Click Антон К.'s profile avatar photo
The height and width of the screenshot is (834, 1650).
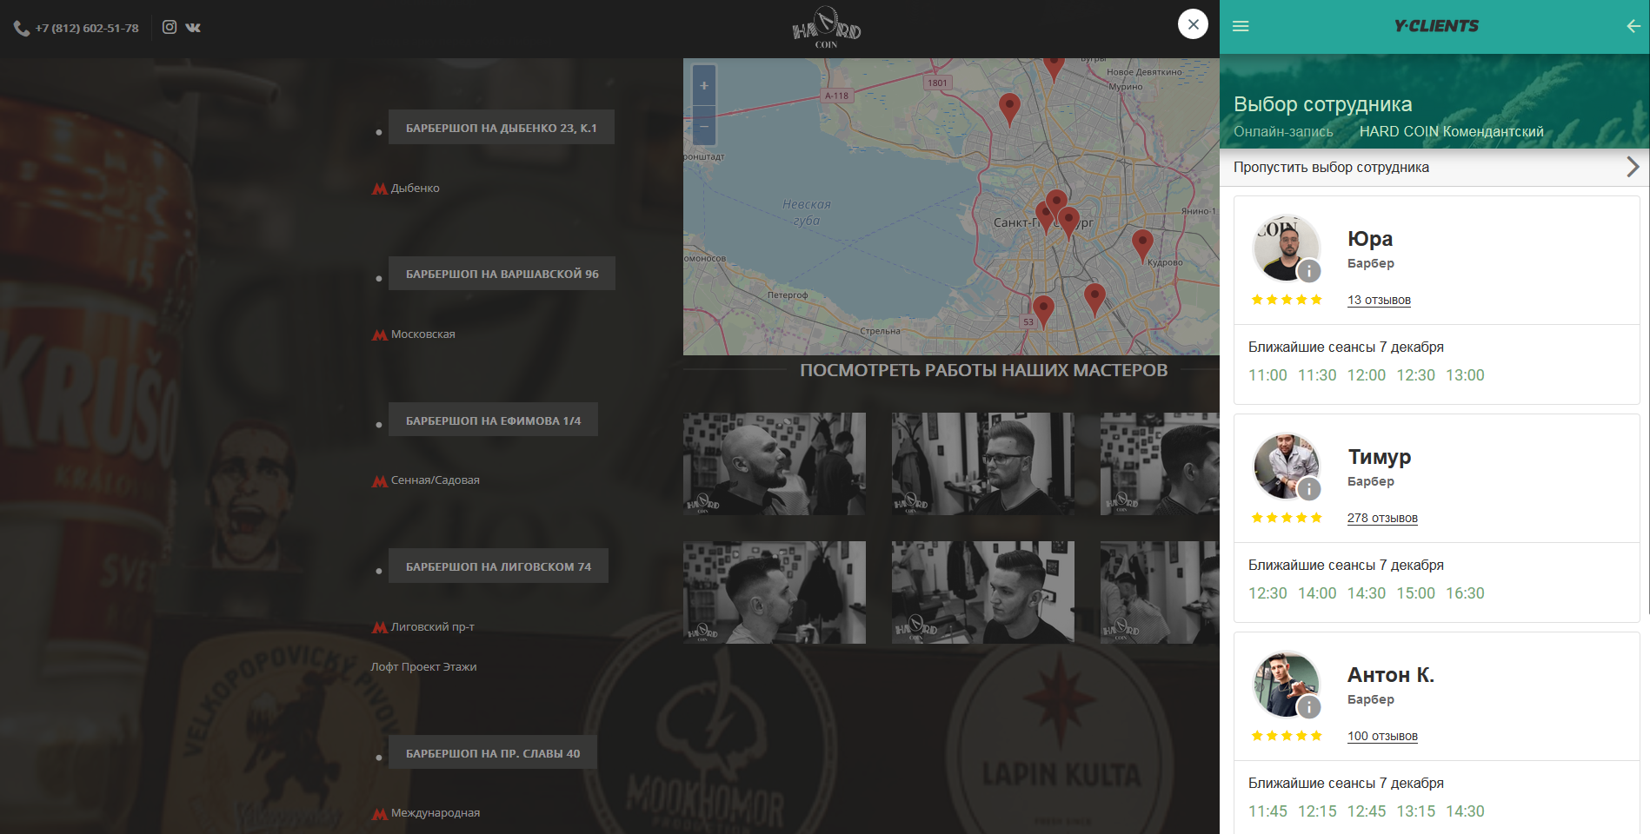pyautogui.click(x=1287, y=685)
